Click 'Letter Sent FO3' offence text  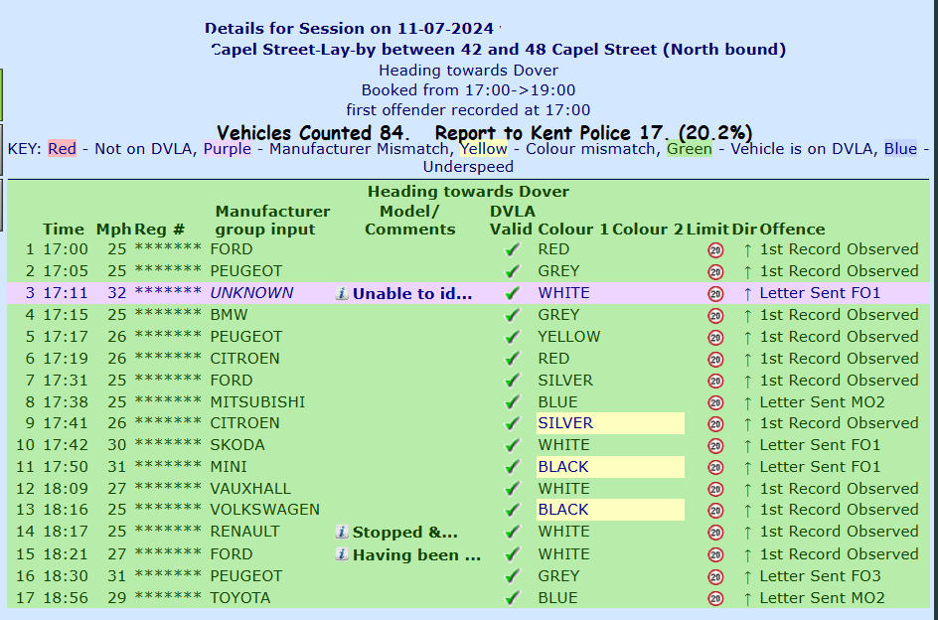click(820, 576)
